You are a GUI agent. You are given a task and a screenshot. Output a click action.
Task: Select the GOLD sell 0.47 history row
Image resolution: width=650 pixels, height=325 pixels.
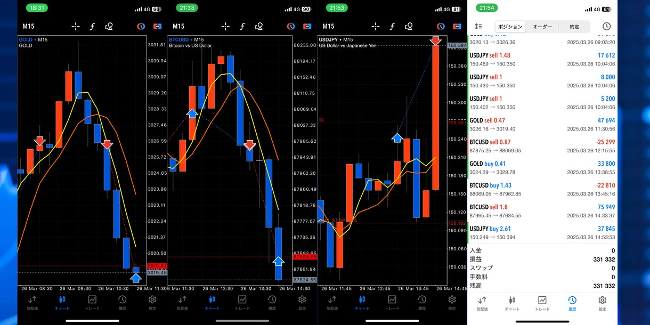(542, 124)
